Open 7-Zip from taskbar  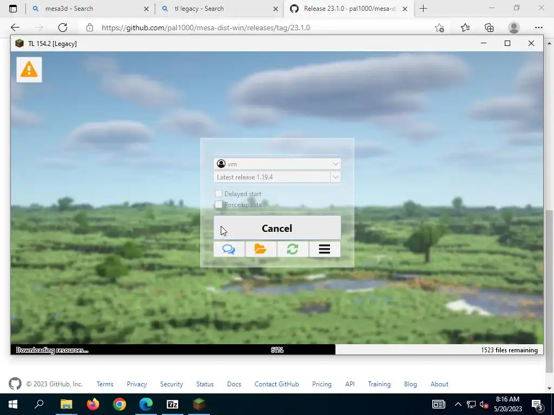click(173, 404)
